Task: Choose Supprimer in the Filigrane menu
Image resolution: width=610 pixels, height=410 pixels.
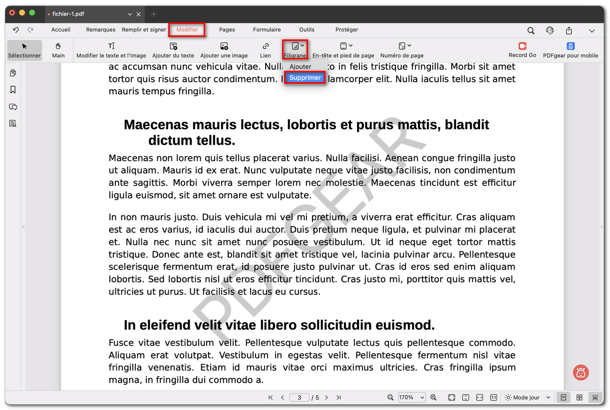Action: 305,78
